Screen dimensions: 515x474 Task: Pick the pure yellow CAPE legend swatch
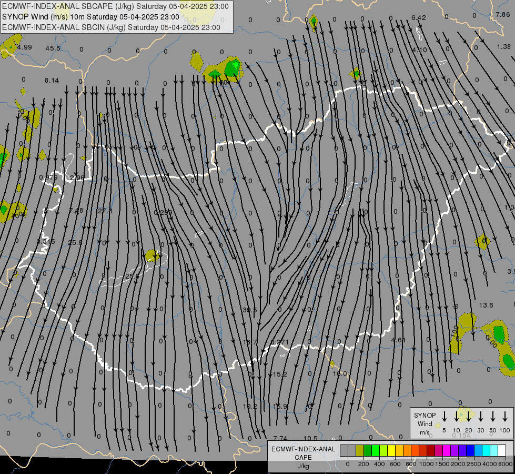pos(391,451)
